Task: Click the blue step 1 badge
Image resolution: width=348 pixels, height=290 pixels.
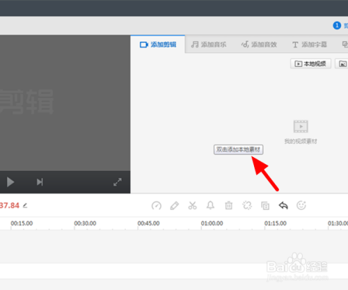Action: click(337, 25)
